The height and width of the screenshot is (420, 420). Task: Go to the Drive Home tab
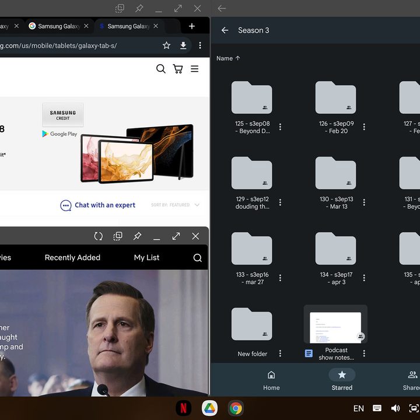(271, 380)
